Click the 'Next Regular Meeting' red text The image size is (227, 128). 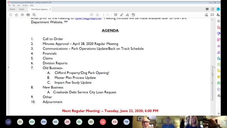point(110,111)
